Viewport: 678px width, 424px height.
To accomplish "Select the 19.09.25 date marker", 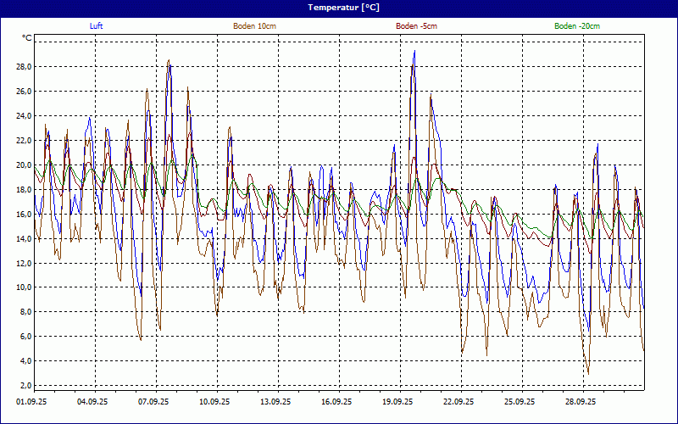I will (x=397, y=402).
